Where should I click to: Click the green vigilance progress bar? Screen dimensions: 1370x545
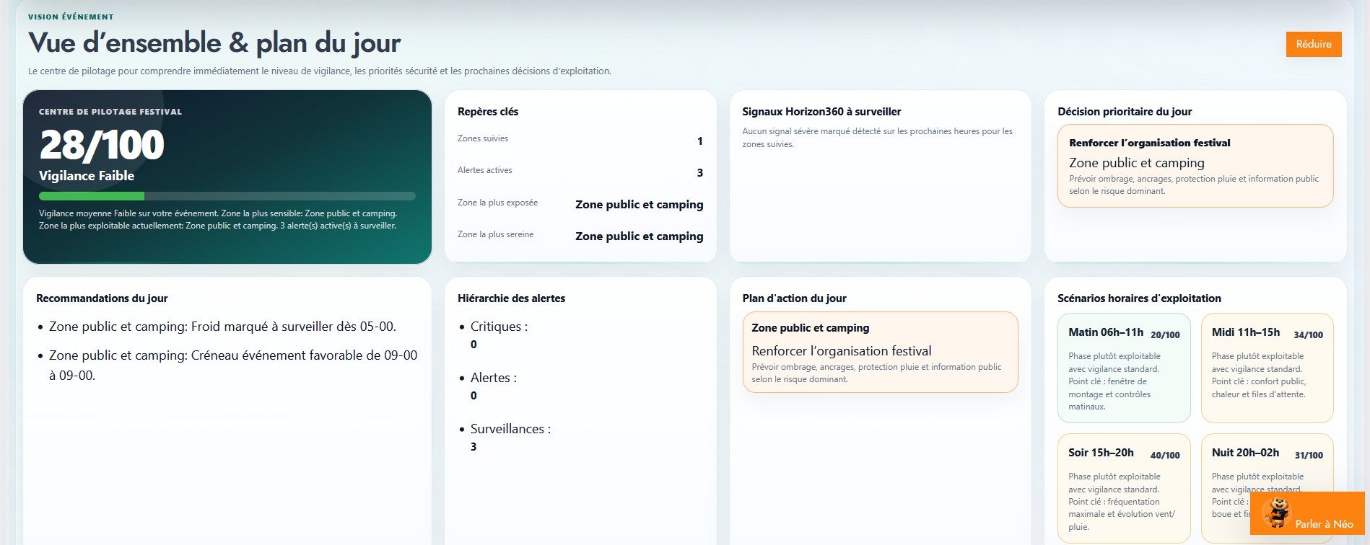[227, 196]
